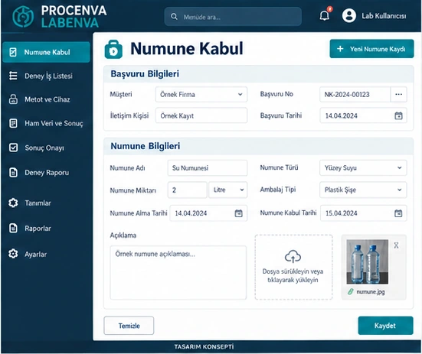The height and width of the screenshot is (354, 422).
Task: Click the Numune Adı input field
Action: tap(208, 168)
